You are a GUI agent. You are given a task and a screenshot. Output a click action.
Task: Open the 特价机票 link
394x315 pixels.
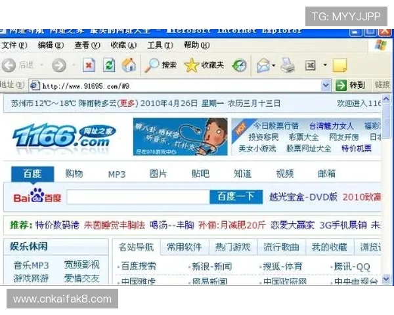(357, 148)
